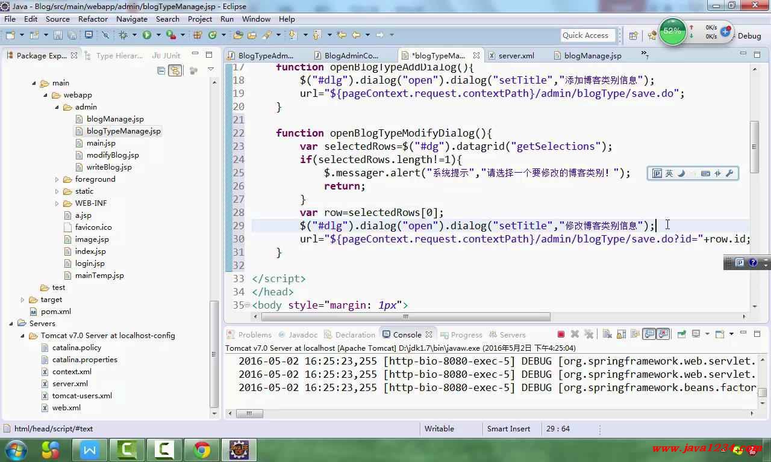The height and width of the screenshot is (462, 771).
Task: Click the green Run button in toolbar
Action: [146, 35]
